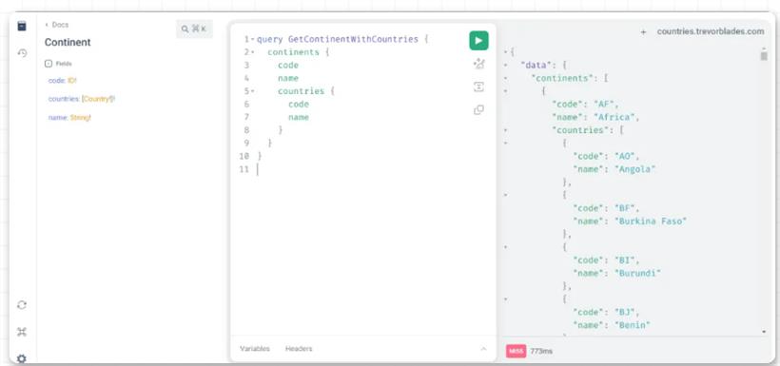The image size is (780, 366).
Task: Go back to Docs
Action: 57,25
